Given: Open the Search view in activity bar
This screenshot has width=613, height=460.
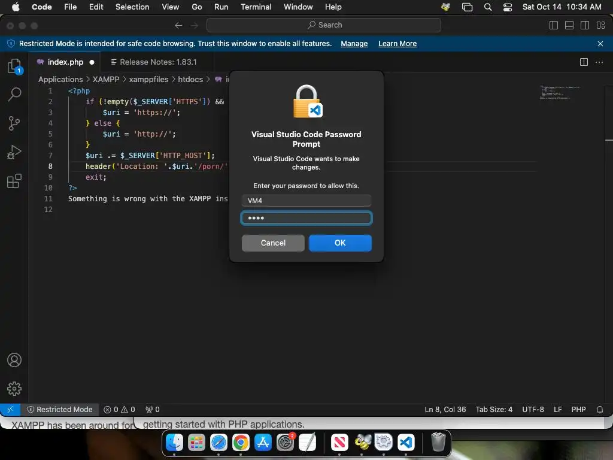Looking at the screenshot, I should pos(14,94).
